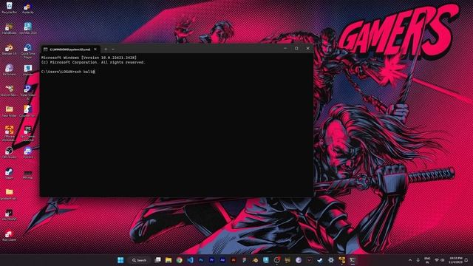Open network and volume quick settings
Image resolution: width=473 pixels, height=266 pixels.
pos(440,260)
